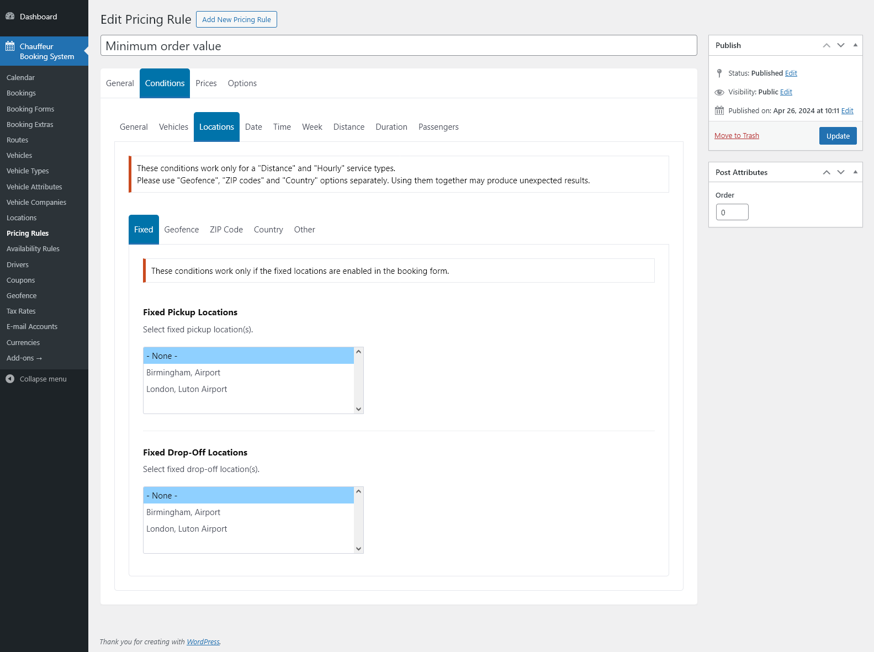This screenshot has height=652, width=874.
Task: Click the WordPress footer link
Action: 203,642
